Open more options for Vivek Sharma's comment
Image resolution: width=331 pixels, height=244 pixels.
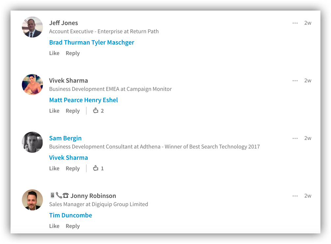[x=295, y=81]
